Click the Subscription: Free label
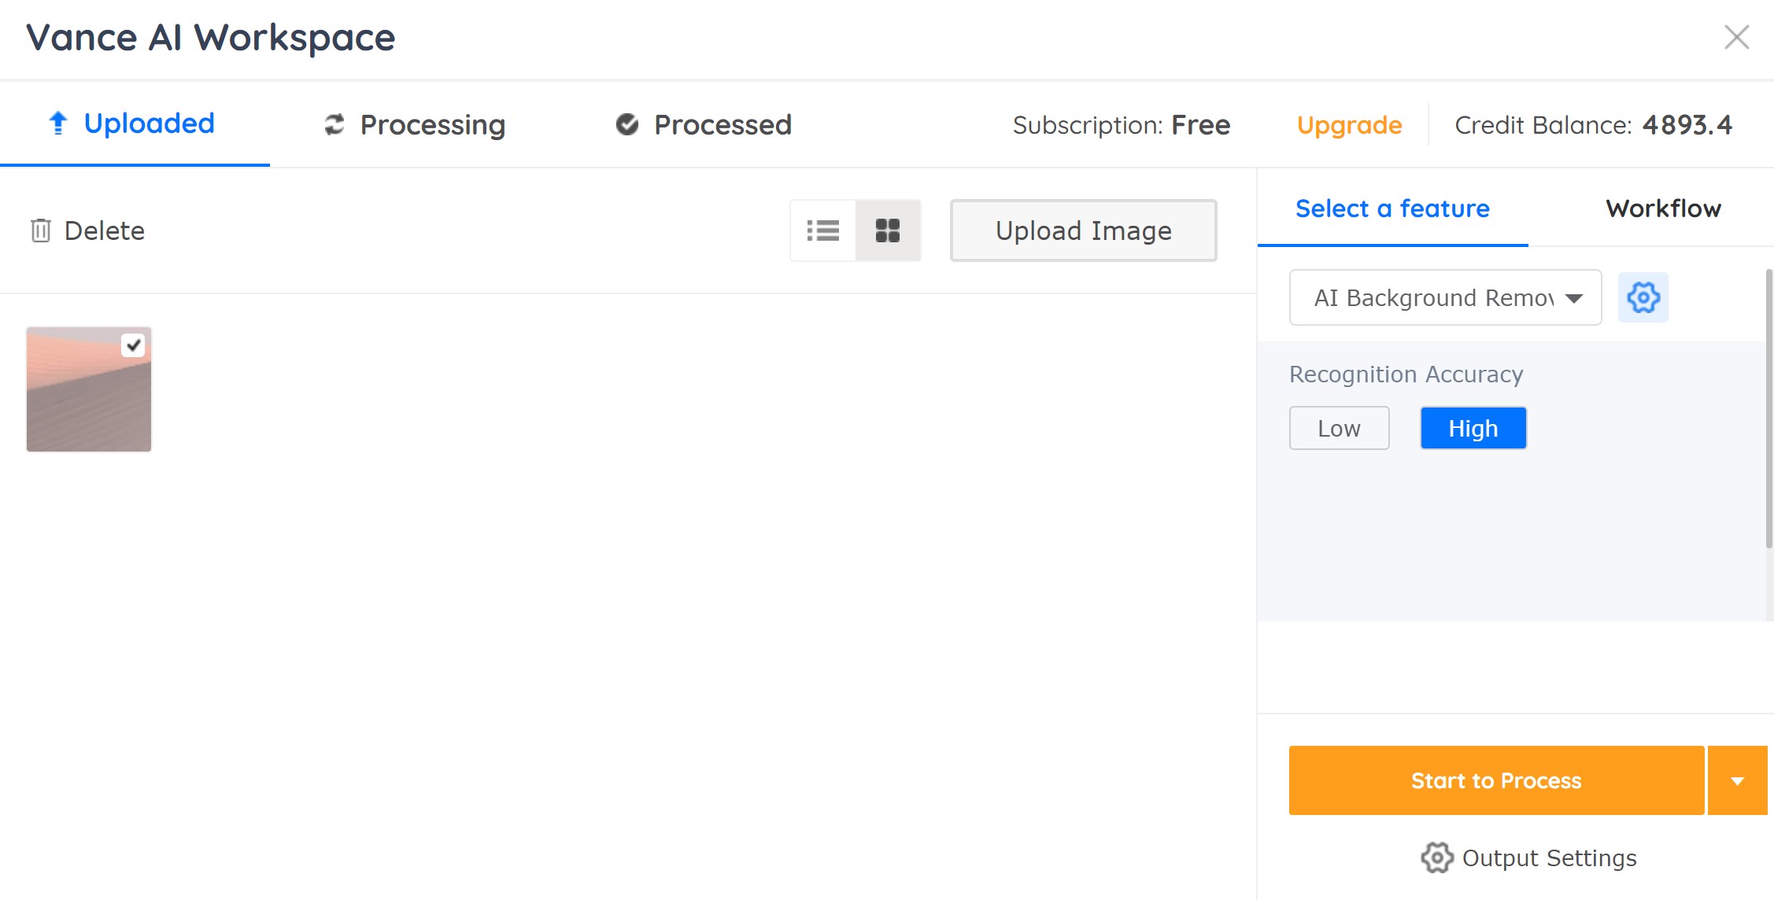Viewport: 1774px width, 900px height. point(1121,125)
